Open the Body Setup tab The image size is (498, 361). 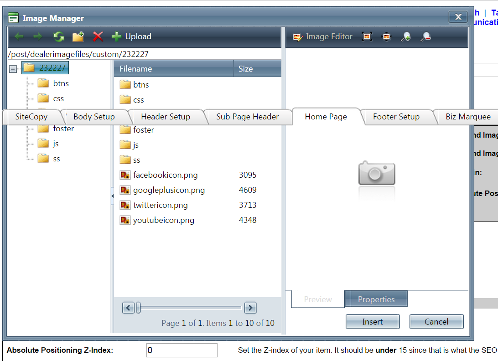[x=94, y=117]
